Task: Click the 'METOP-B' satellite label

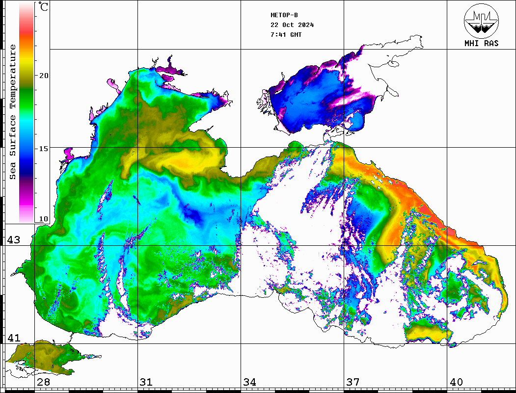Action: click(284, 15)
